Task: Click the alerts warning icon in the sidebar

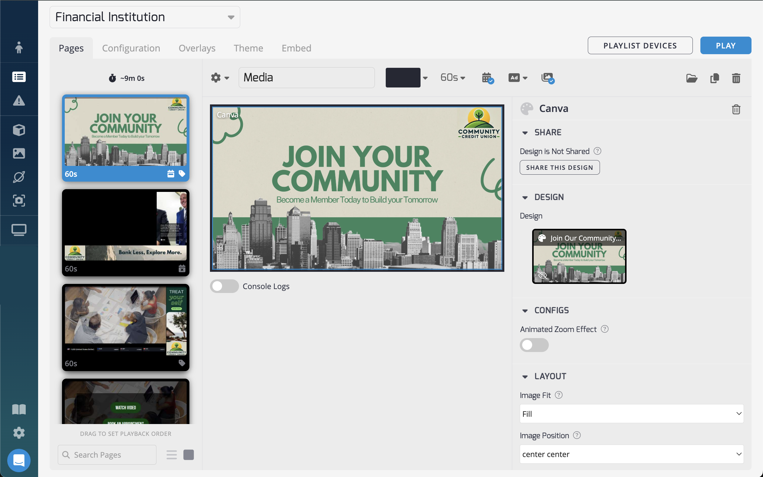Action: [18, 101]
